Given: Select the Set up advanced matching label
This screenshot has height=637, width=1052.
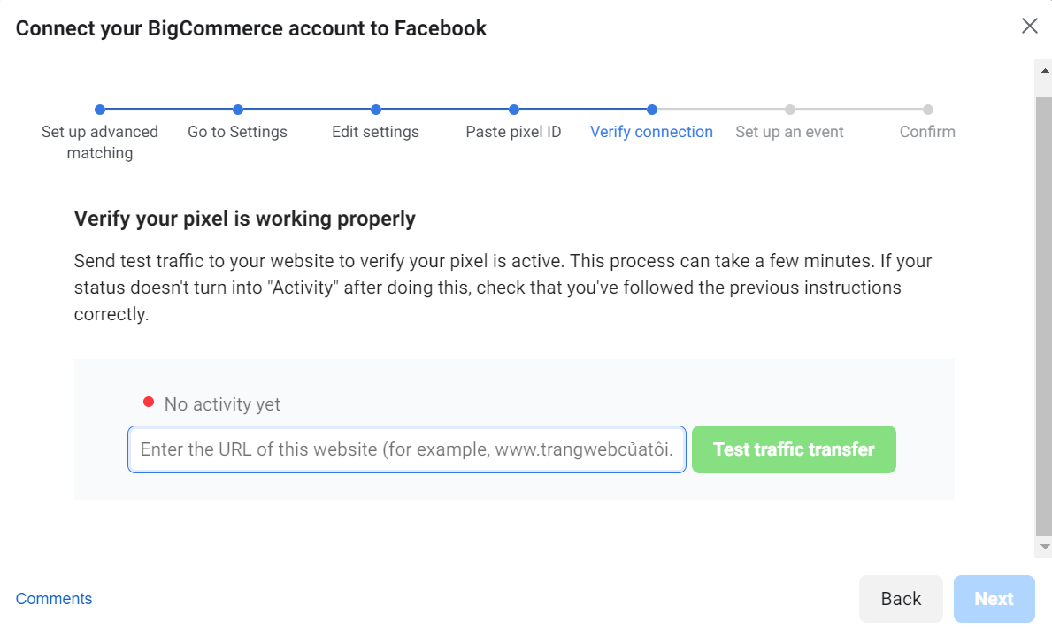Looking at the screenshot, I should point(100,142).
